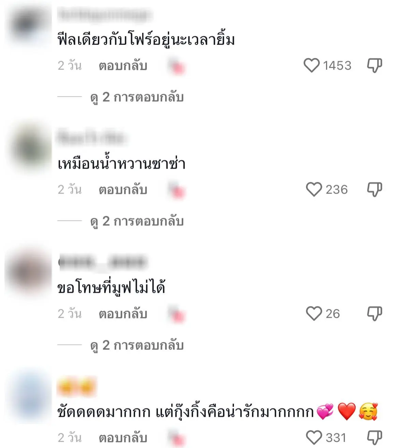The image size is (399, 448).
Task: Reply to the first comment via ตอบกลับ
Action: pyautogui.click(x=123, y=66)
